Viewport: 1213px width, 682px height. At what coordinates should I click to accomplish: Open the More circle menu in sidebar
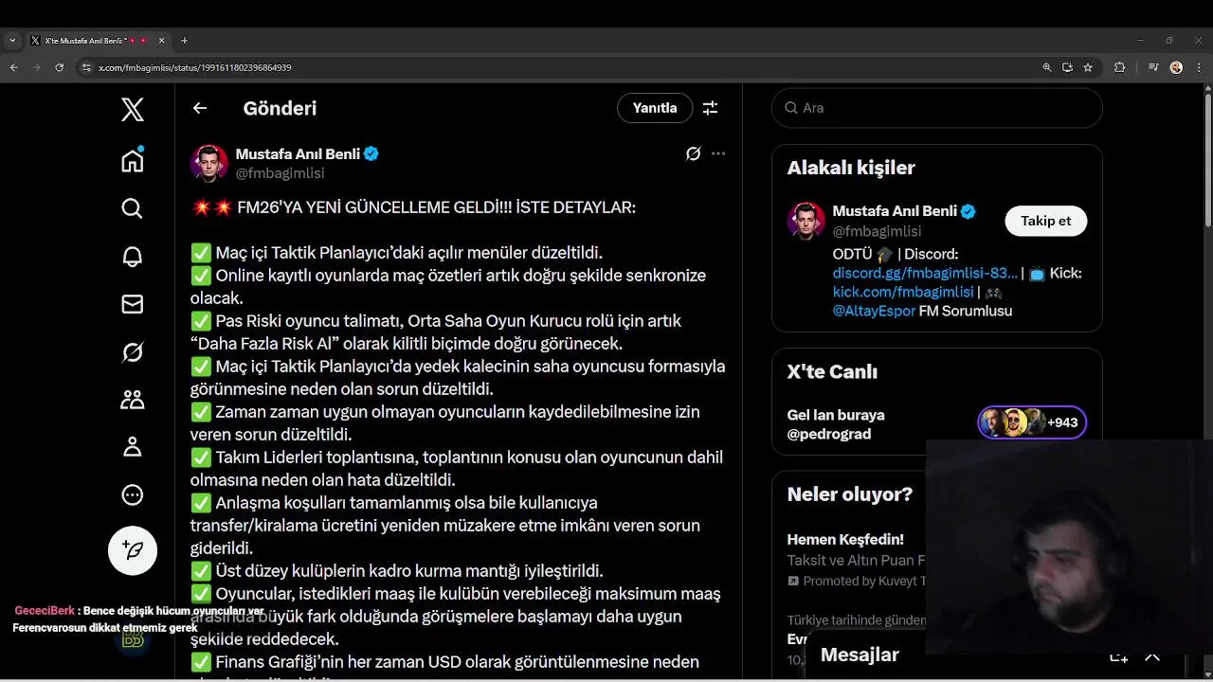[133, 494]
